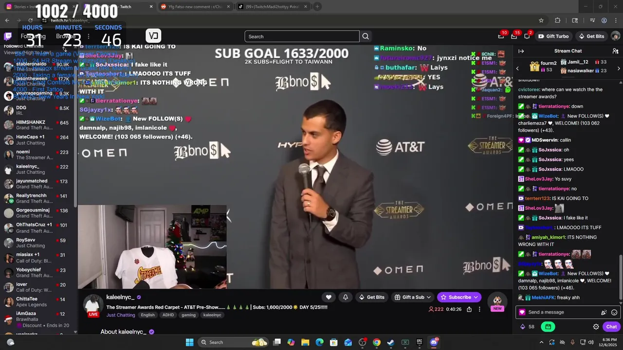Open noemi followed channel
Viewport: 623px width, 350px height.
pyautogui.click(x=37, y=155)
